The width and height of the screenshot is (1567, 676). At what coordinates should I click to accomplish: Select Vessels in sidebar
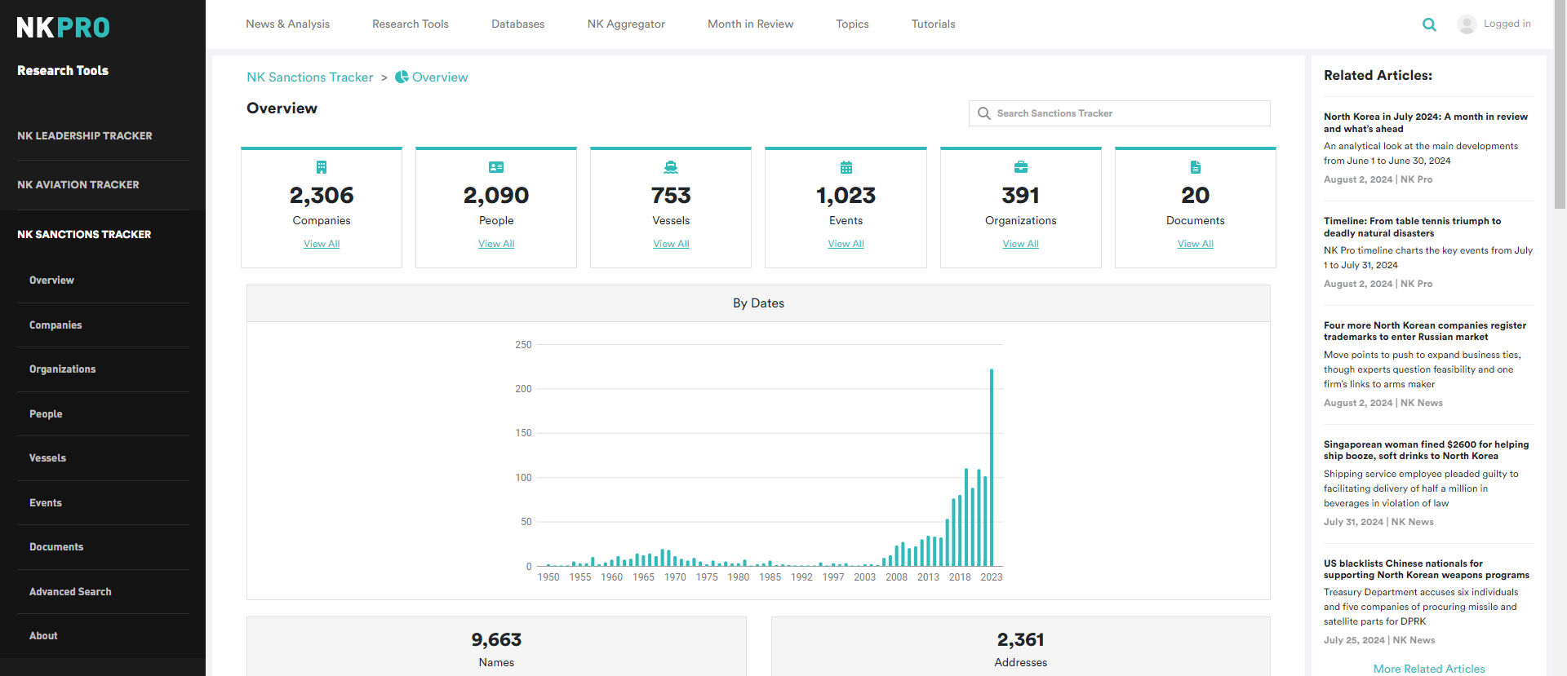(x=47, y=458)
